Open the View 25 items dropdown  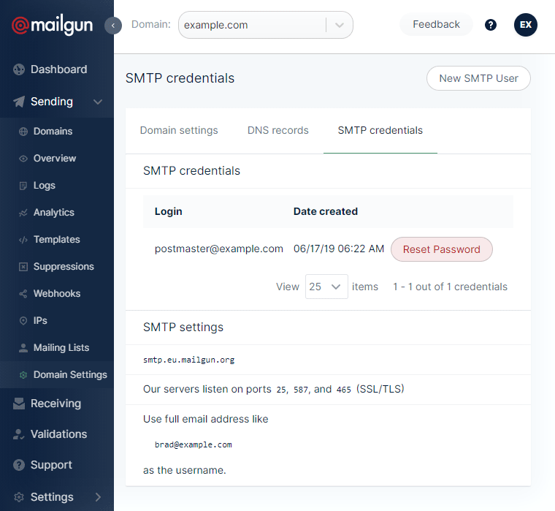point(326,287)
